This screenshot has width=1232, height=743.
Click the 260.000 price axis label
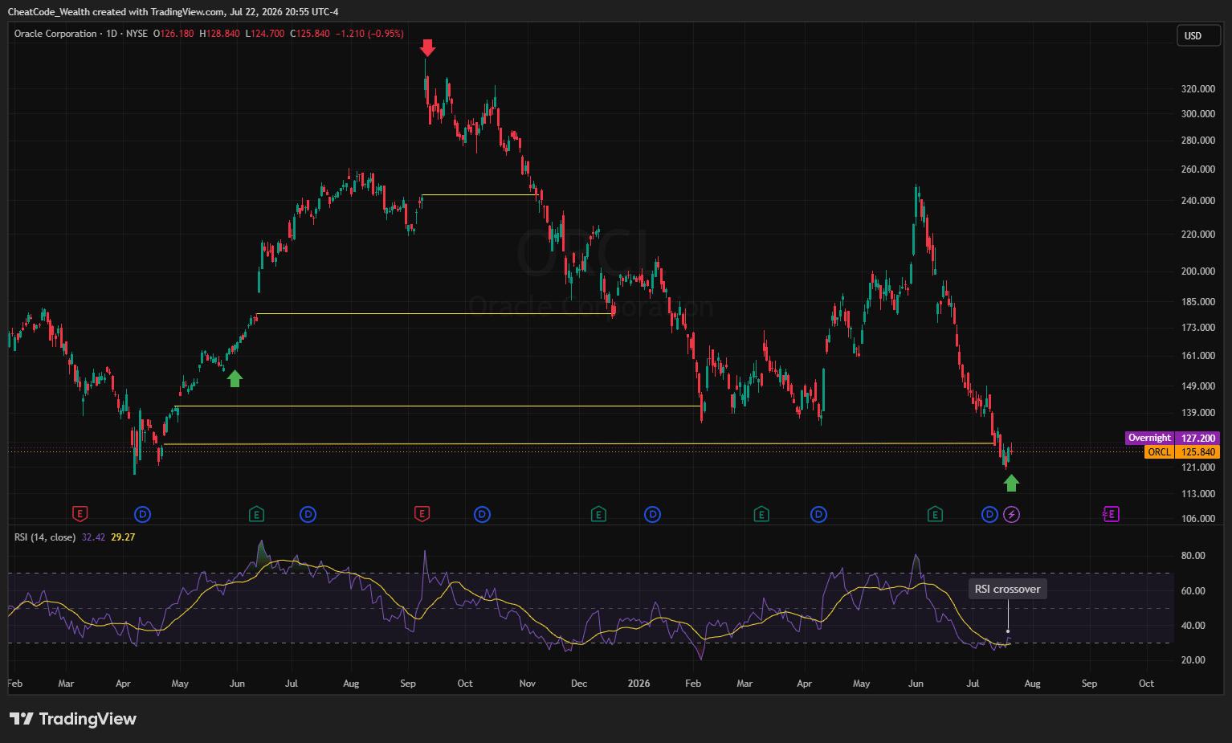1198,169
